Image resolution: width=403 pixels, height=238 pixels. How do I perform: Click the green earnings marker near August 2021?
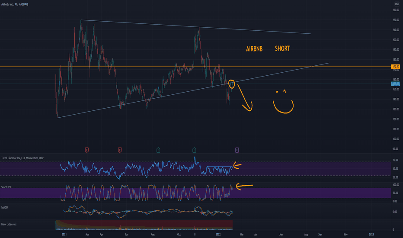pos(158,150)
